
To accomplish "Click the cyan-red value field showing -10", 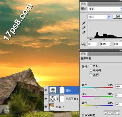I will [119, 86].
